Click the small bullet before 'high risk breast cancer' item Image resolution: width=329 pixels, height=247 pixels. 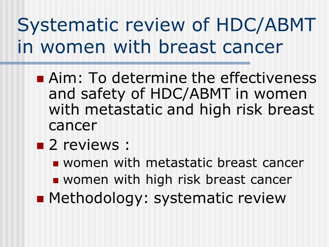pos(56,181)
